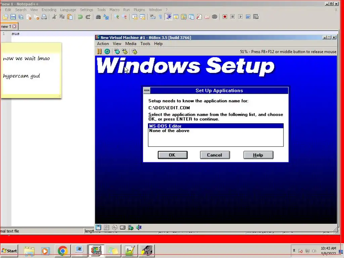Open Notepad++ Plugins menu
Image resolution: width=344 pixels, height=258 pixels.
(x=139, y=10)
